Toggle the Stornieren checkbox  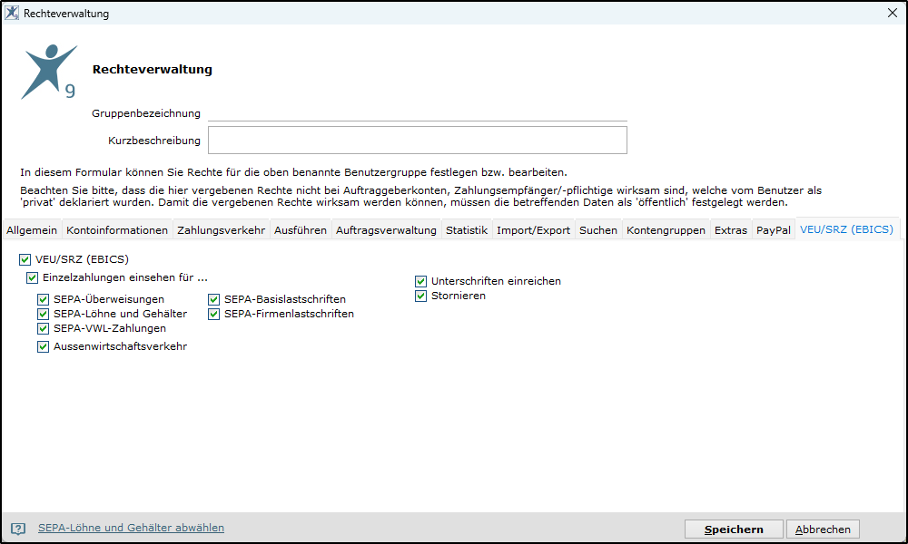(x=421, y=296)
